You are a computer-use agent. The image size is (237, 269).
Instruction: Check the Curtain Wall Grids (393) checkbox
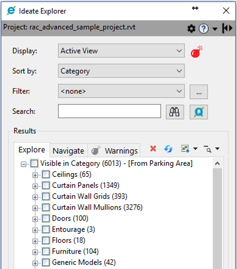click(x=46, y=196)
